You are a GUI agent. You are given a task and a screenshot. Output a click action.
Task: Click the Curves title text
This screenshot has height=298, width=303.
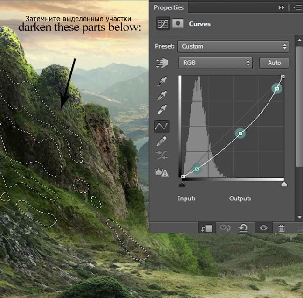point(200,24)
